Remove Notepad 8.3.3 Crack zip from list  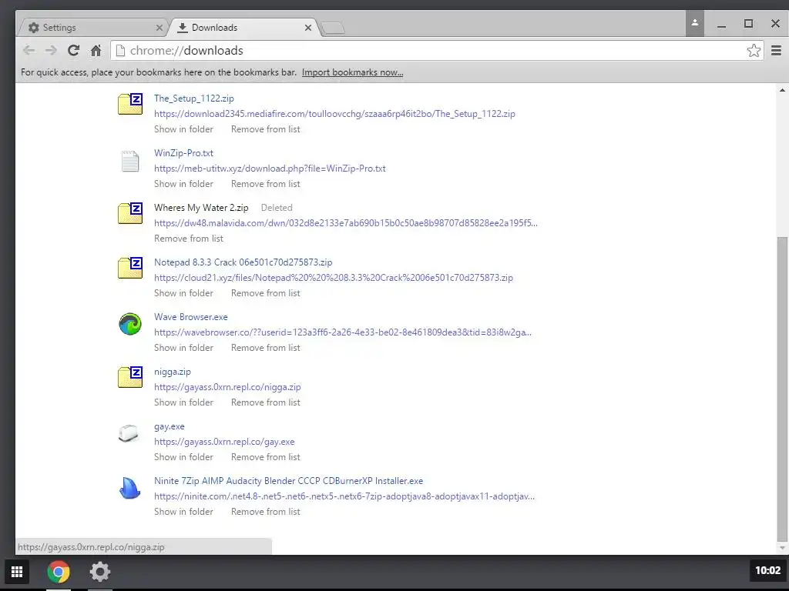point(265,293)
